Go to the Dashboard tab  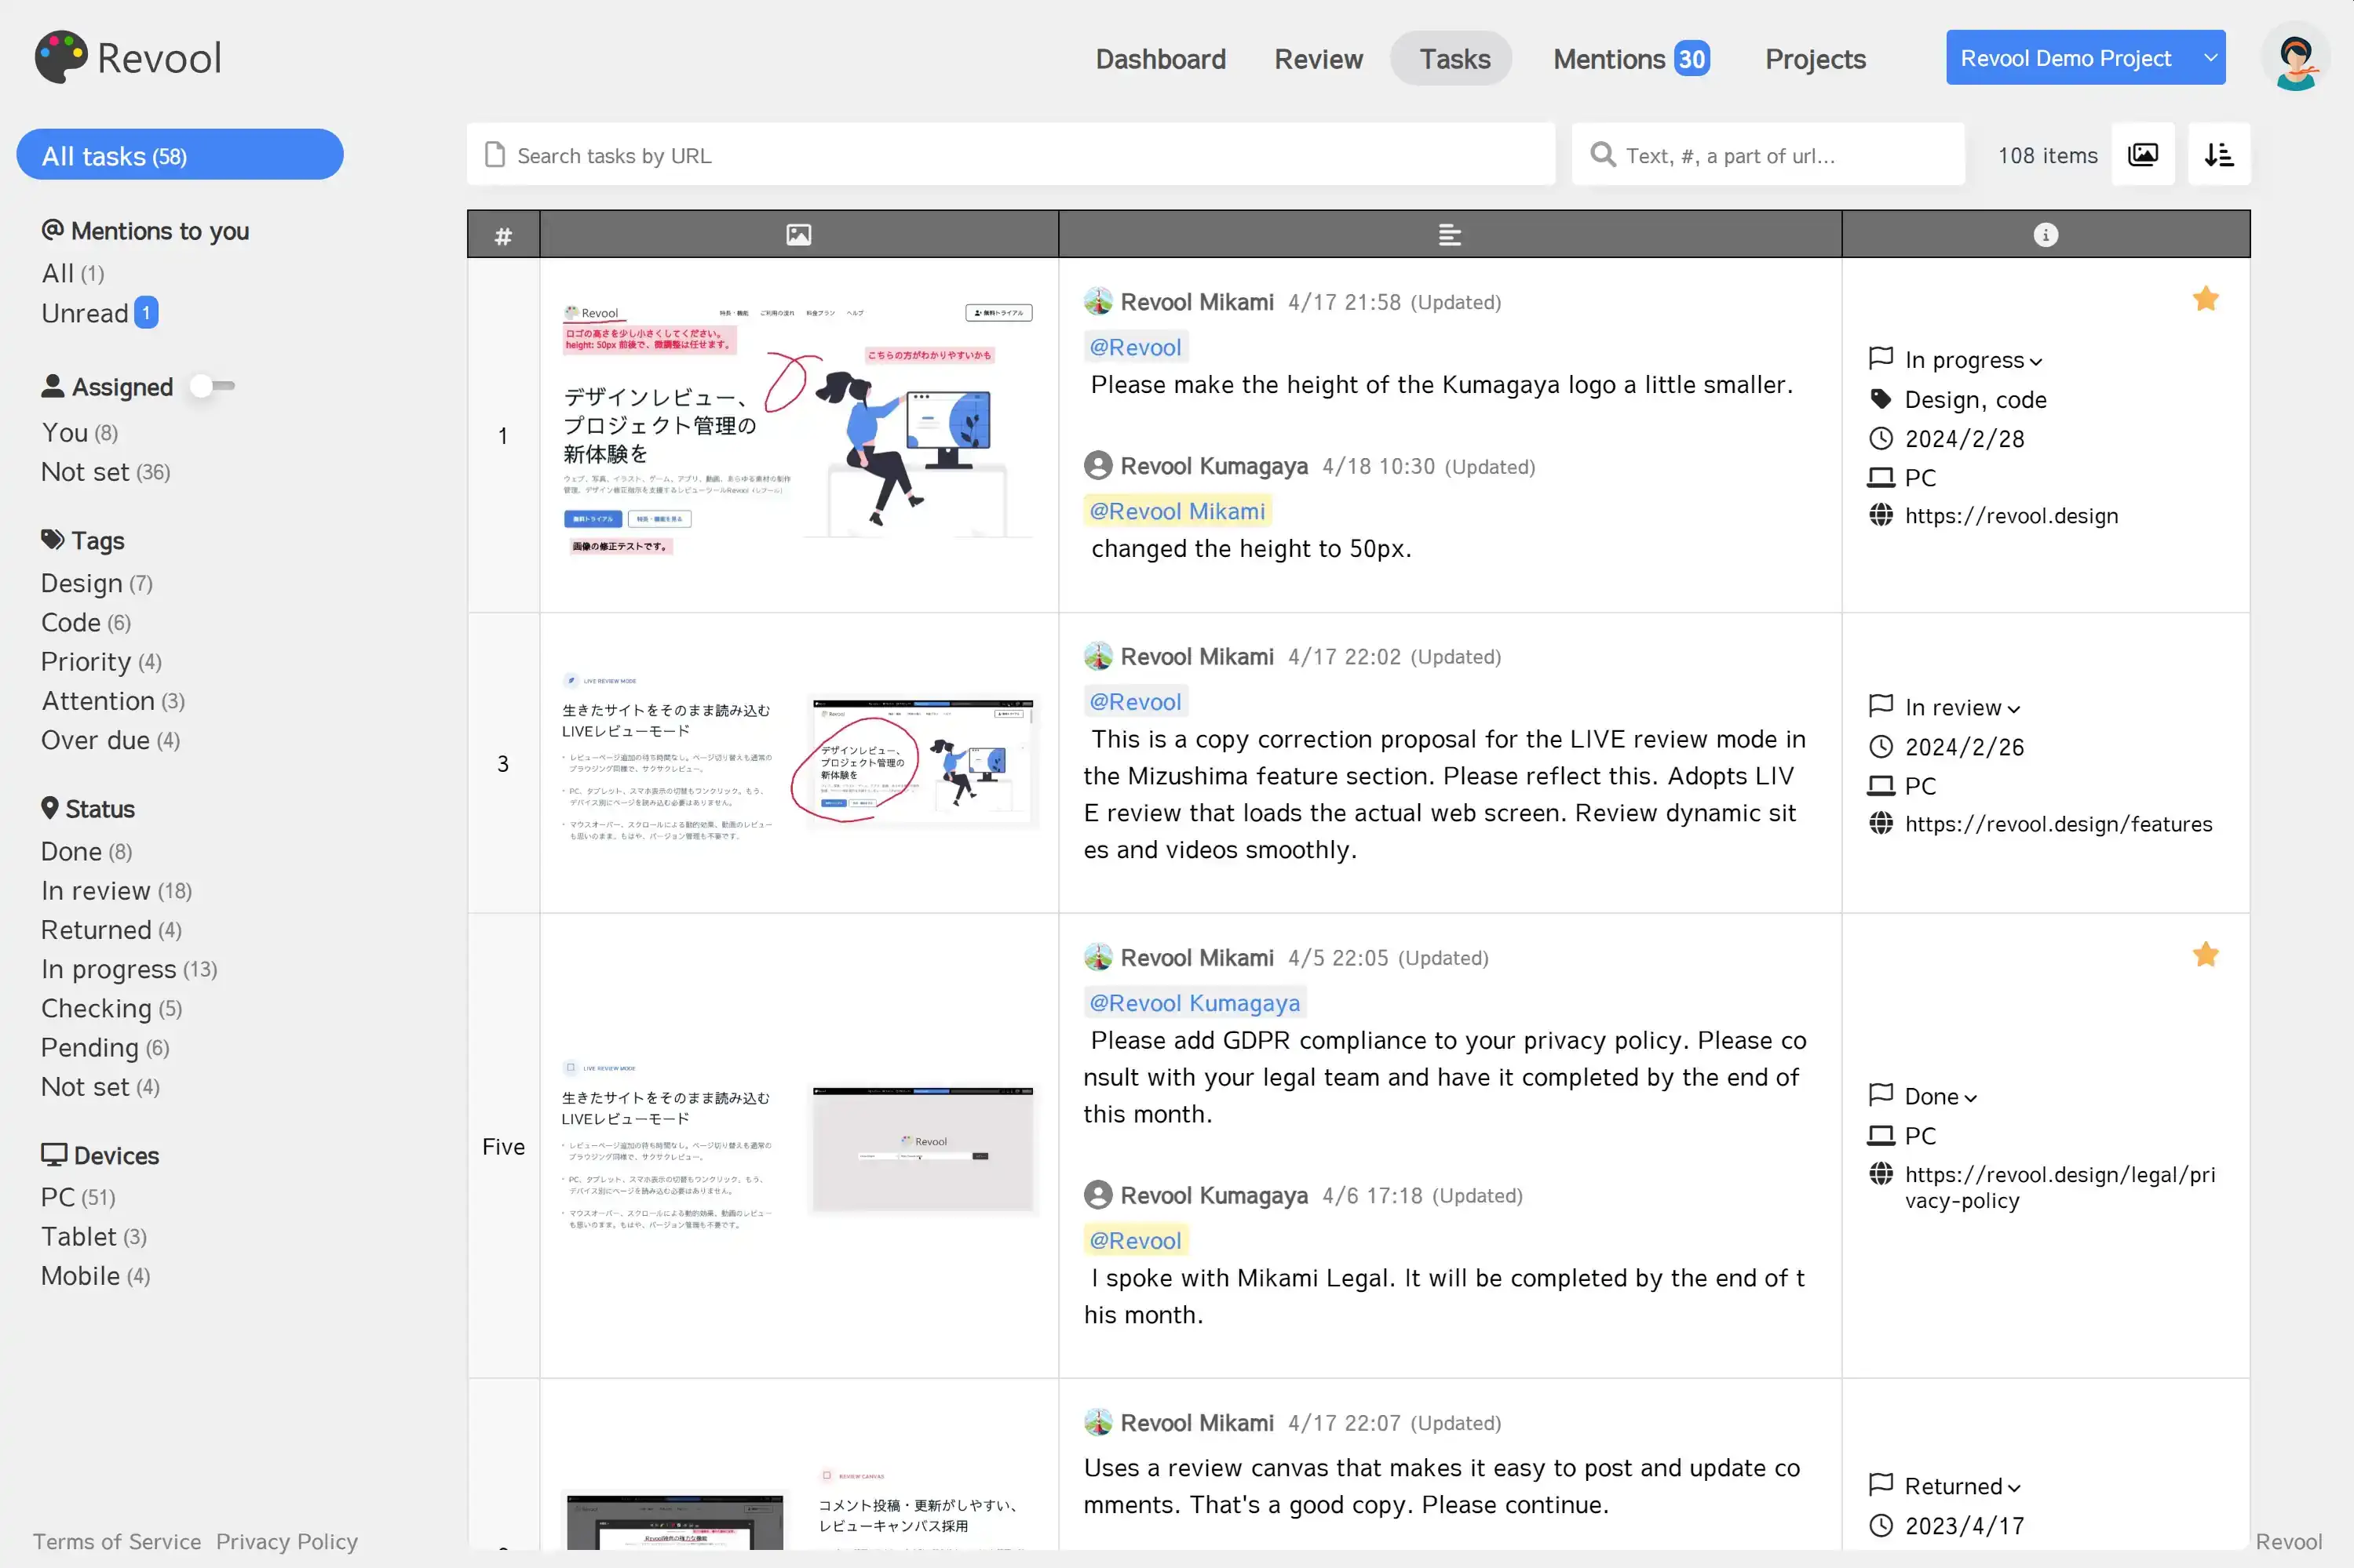(1160, 59)
